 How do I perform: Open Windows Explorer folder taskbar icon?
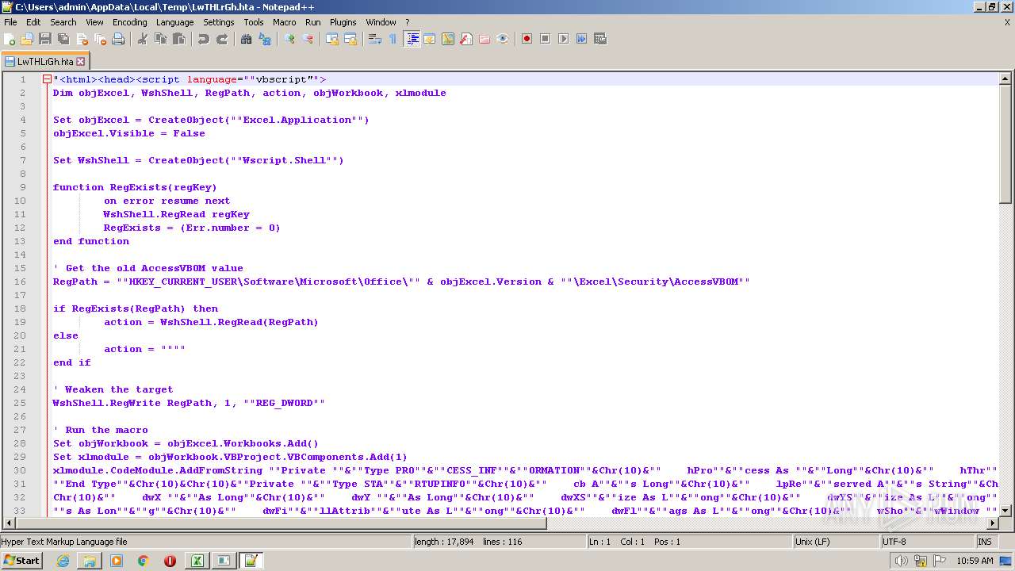tap(90, 561)
